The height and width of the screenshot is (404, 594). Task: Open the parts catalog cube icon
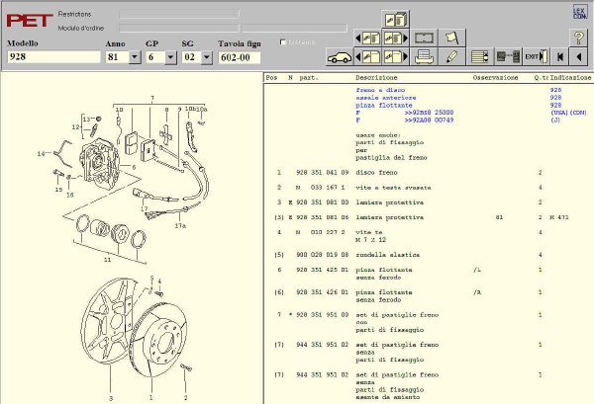tap(395, 20)
